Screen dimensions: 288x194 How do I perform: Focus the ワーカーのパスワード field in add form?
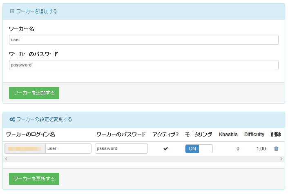click(x=143, y=65)
